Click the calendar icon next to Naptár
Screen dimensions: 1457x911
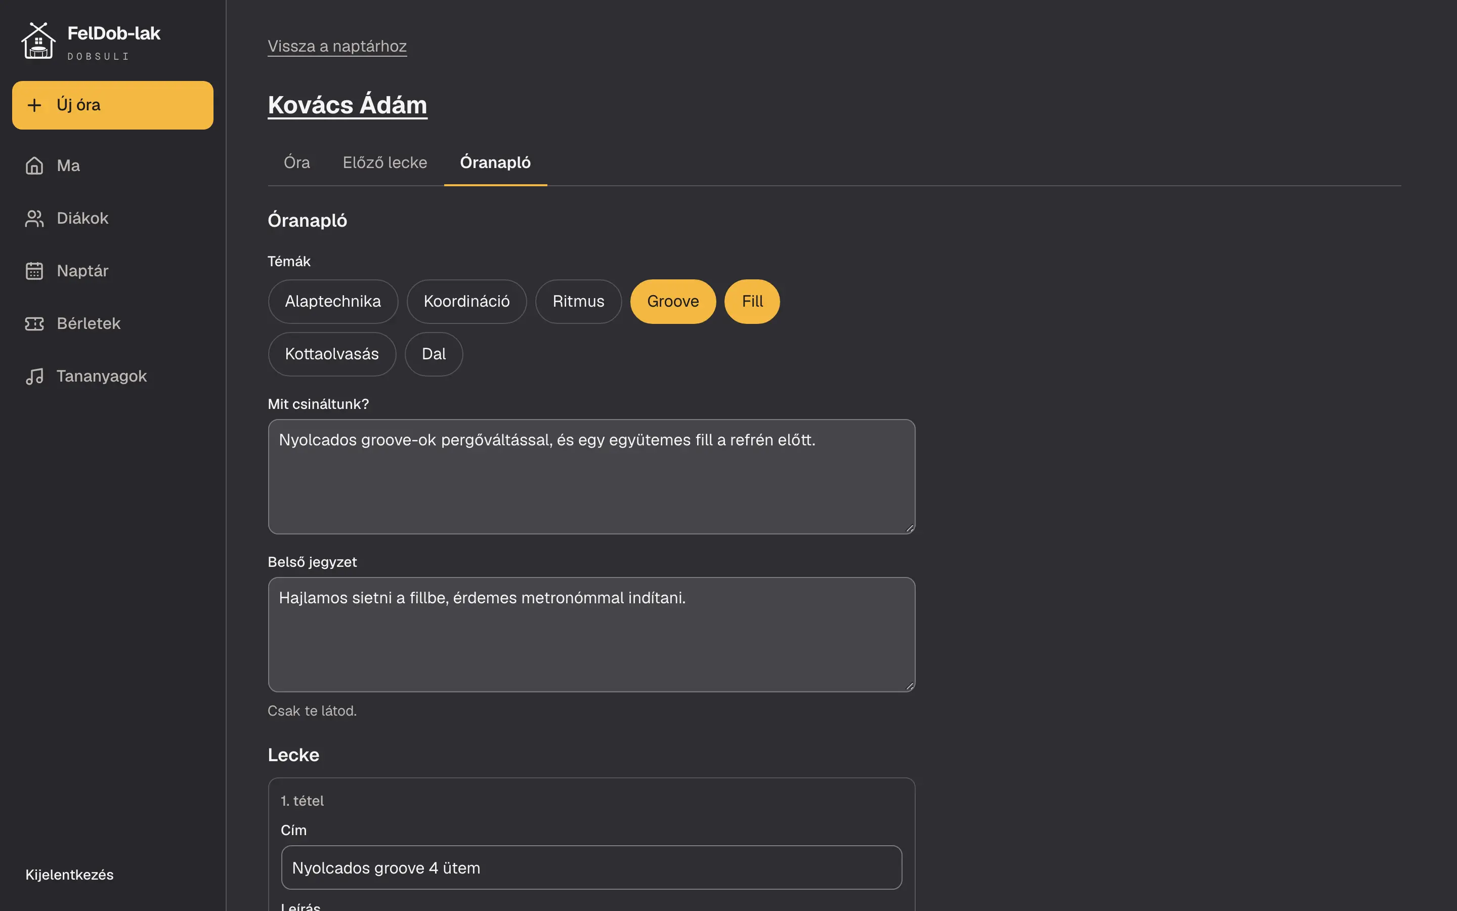coord(34,271)
